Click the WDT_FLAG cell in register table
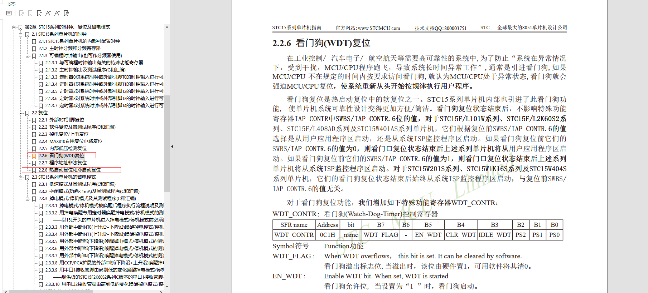 [x=381, y=235]
